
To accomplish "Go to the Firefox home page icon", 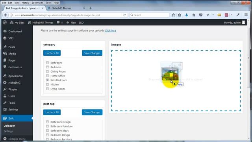I will point(194,15).
